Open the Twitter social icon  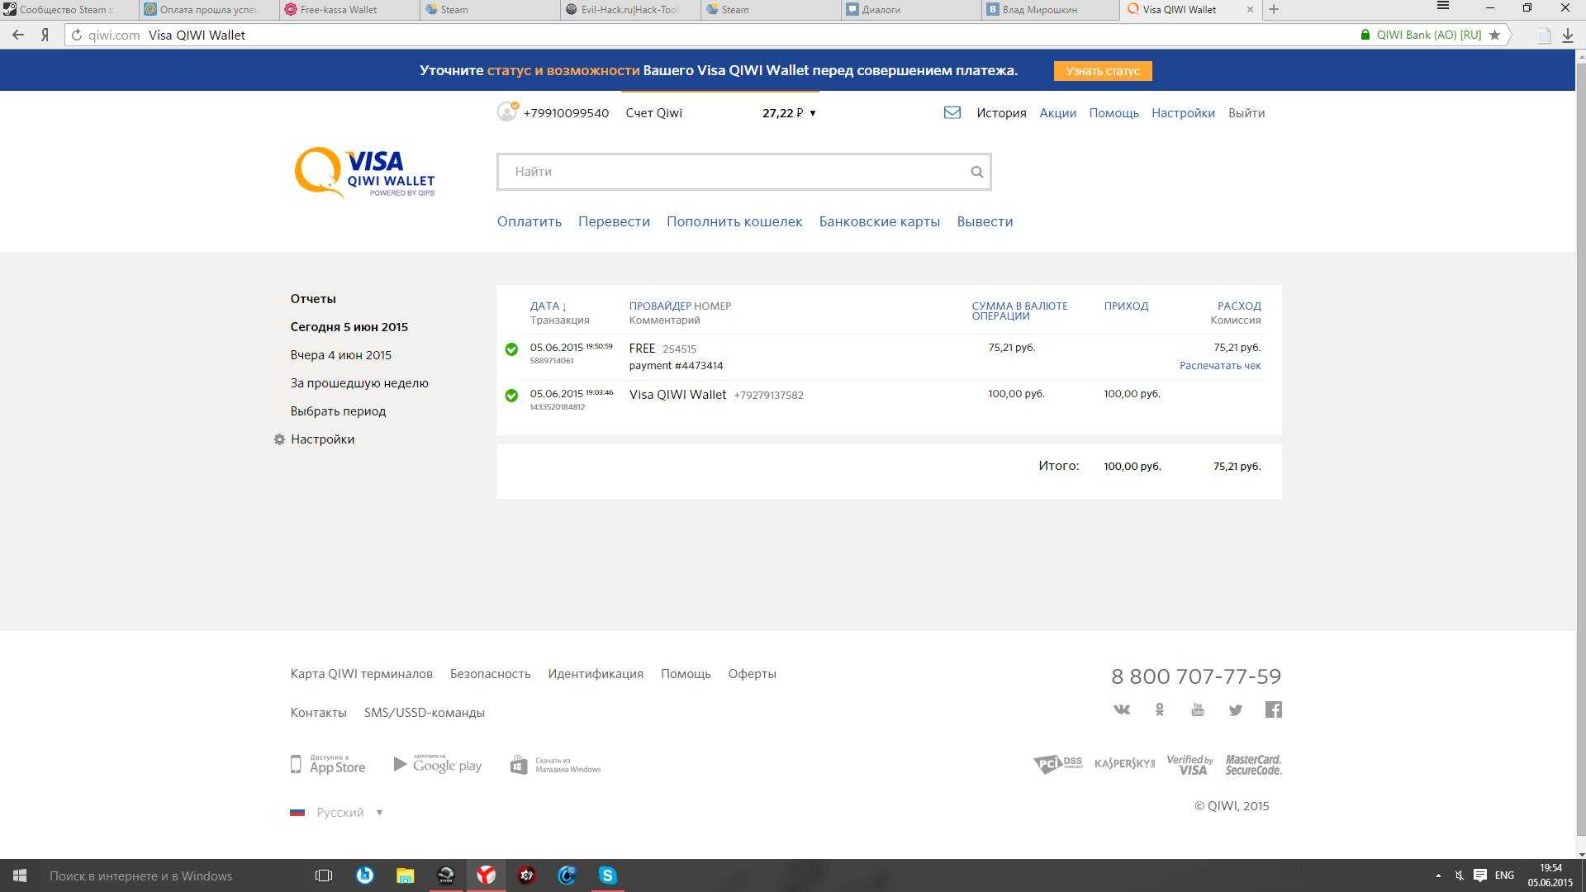[1235, 709]
